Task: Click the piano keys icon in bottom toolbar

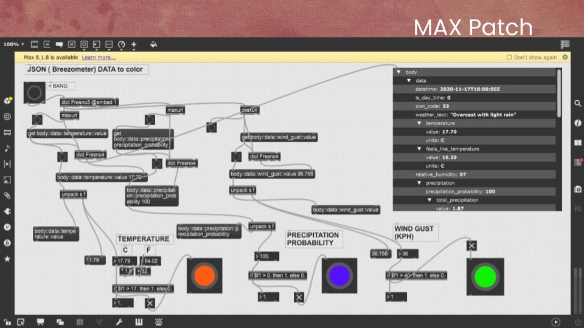Action: coord(139,322)
